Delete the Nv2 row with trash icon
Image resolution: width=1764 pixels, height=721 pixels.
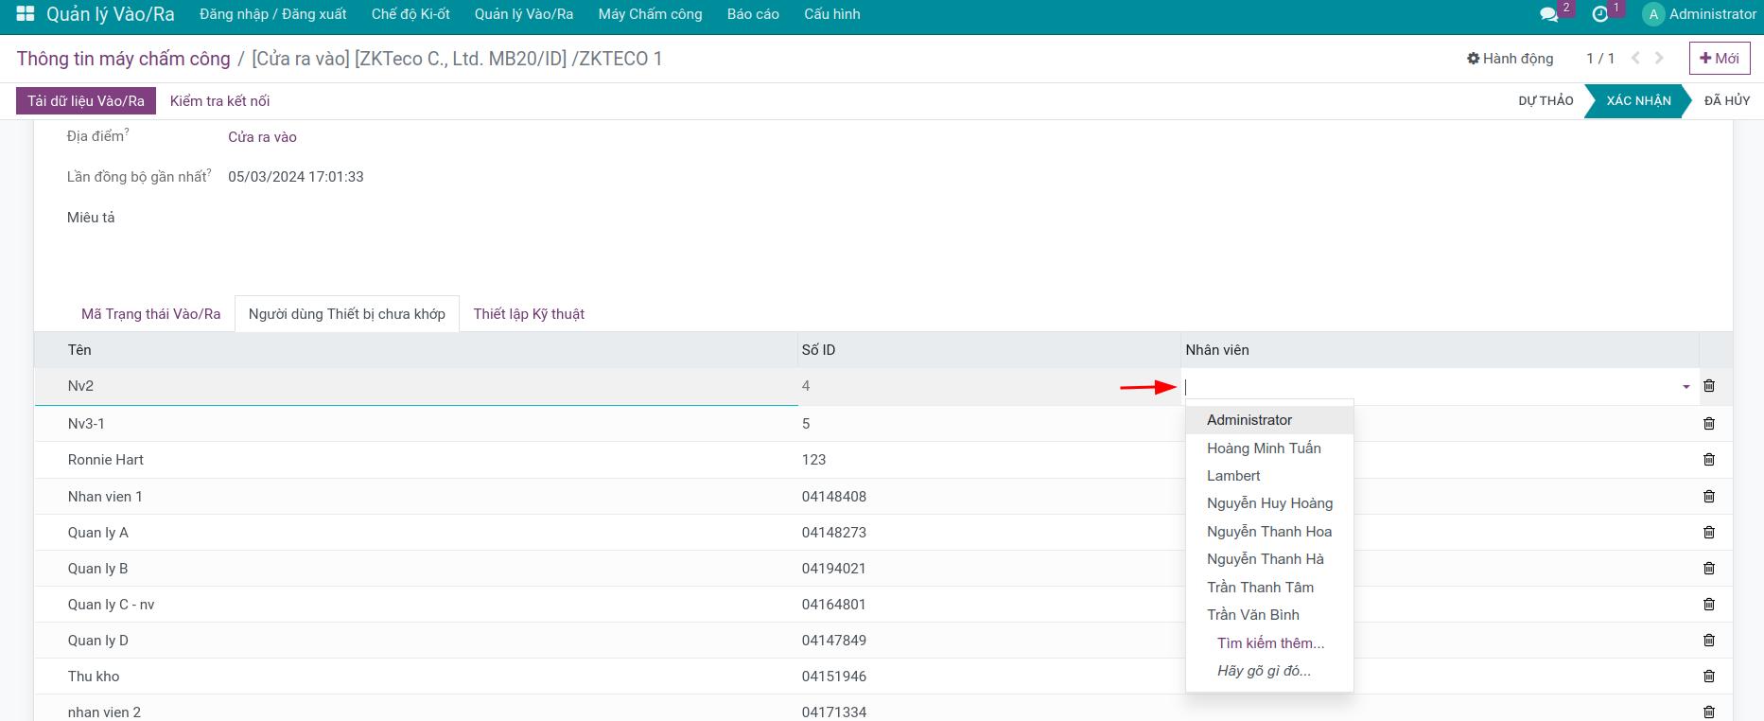(1708, 386)
